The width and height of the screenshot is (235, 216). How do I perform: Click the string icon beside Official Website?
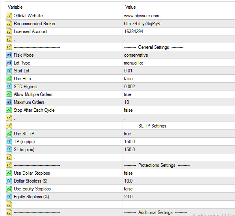(9, 16)
